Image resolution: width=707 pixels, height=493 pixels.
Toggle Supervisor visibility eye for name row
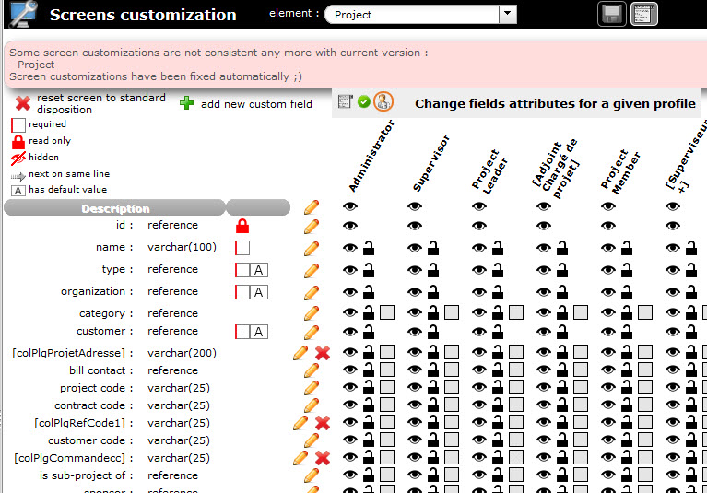click(415, 248)
